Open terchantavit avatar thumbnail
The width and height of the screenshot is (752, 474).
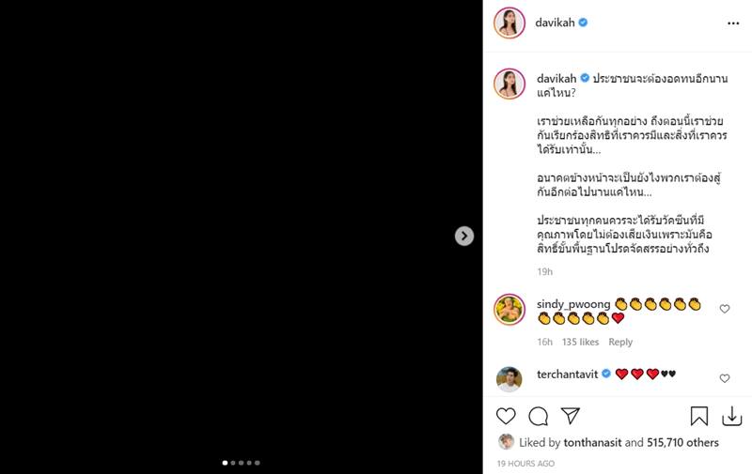point(509,378)
